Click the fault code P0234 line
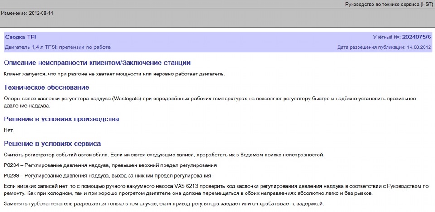The image size is (435, 212). [110, 165]
